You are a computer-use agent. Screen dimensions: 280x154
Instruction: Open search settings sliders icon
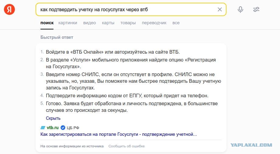pyautogui.click(x=256, y=9)
